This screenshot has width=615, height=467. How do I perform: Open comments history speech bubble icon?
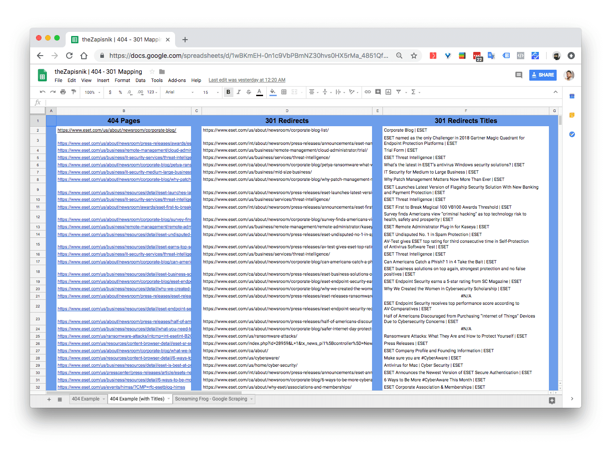[x=519, y=75]
